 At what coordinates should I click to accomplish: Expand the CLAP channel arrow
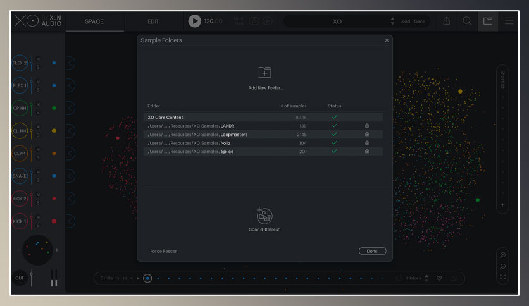(x=70, y=154)
